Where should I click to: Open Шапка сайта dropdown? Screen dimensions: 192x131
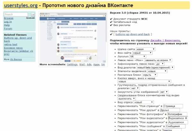coord(146,49)
